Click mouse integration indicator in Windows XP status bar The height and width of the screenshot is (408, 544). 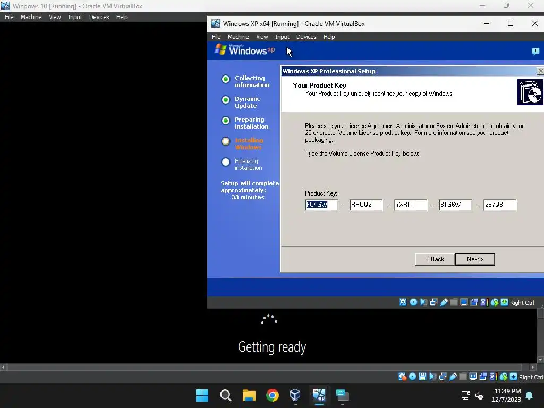click(495, 302)
